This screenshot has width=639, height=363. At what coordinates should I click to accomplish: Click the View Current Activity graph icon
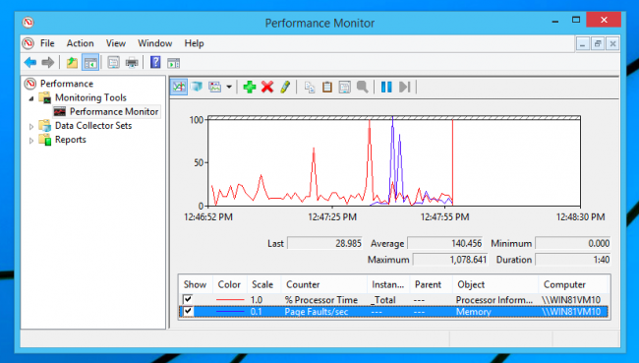179,87
